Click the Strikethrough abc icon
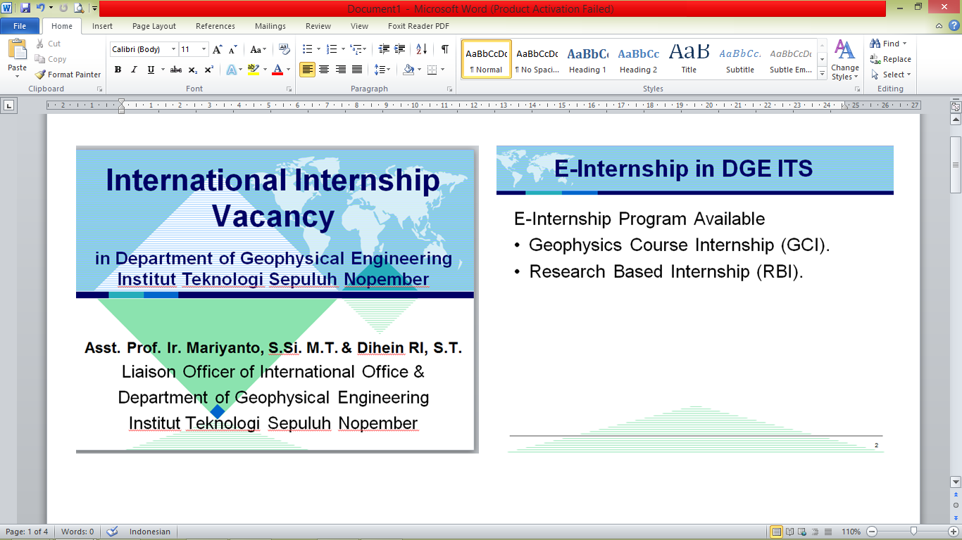Viewport: 962px width, 540px height. [176, 70]
